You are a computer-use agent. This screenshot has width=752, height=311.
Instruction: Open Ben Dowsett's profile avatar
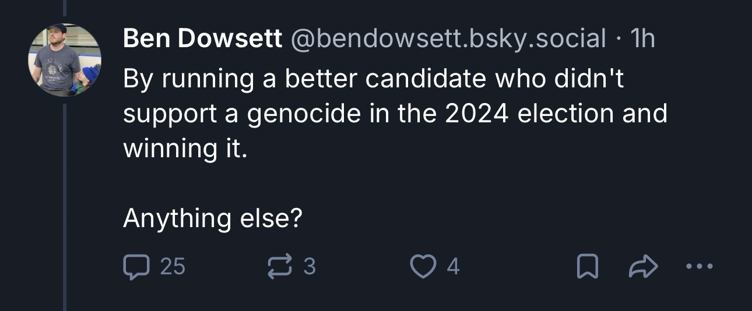pyautogui.click(x=65, y=59)
